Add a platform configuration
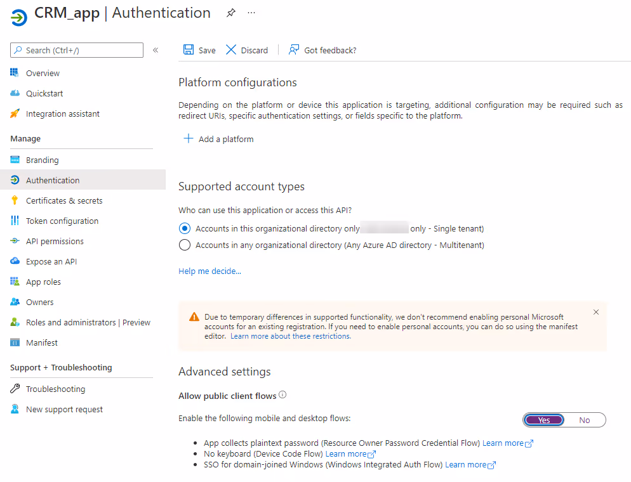 pos(219,139)
